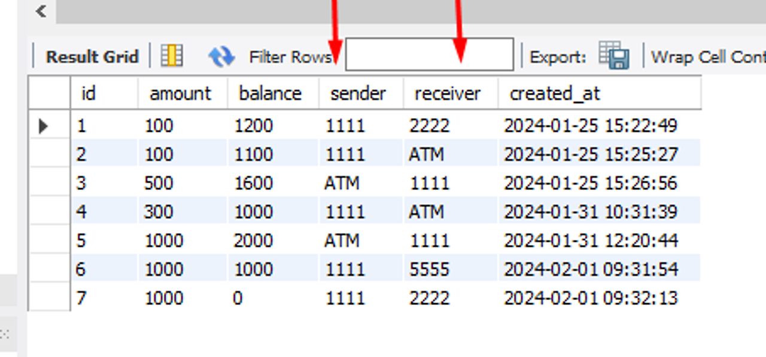Select balance cell showing 1600
This screenshot has height=357, width=766.
273,183
